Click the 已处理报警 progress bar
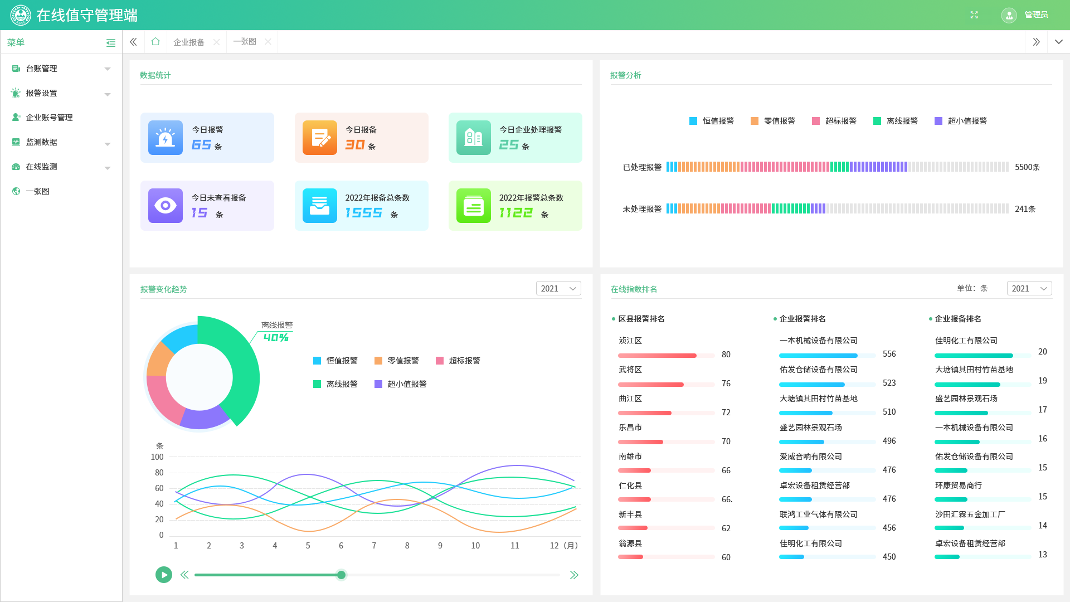The image size is (1070, 602). (838, 167)
